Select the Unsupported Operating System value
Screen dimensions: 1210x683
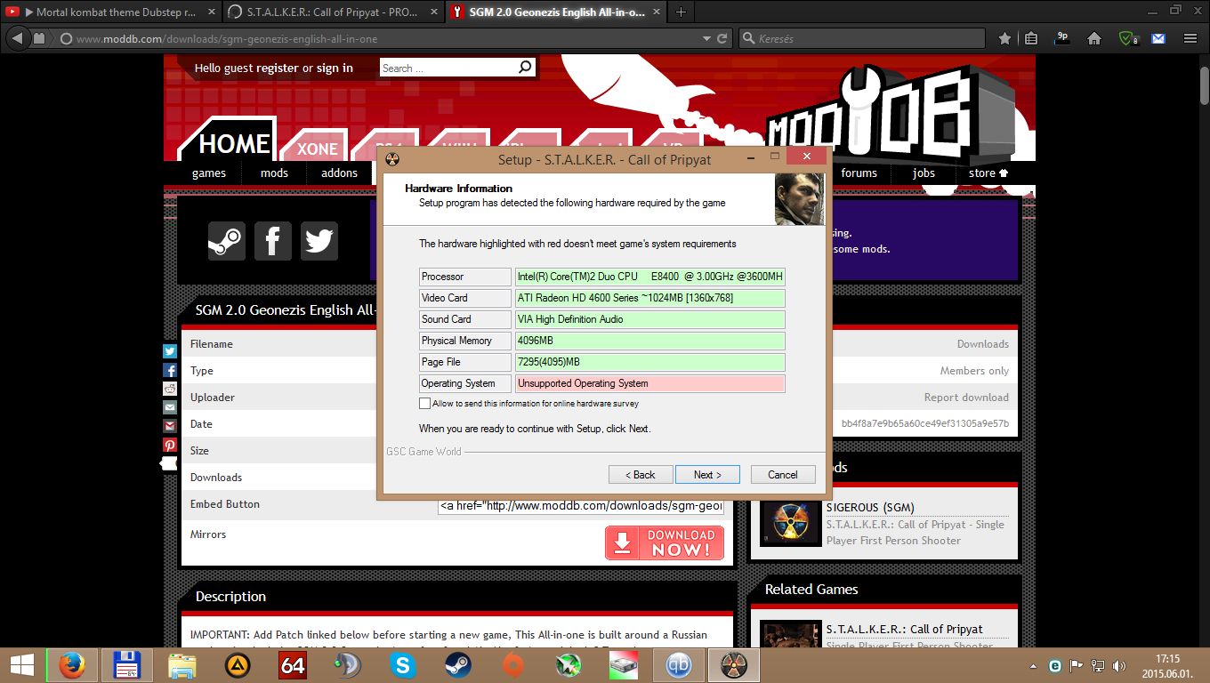point(649,383)
